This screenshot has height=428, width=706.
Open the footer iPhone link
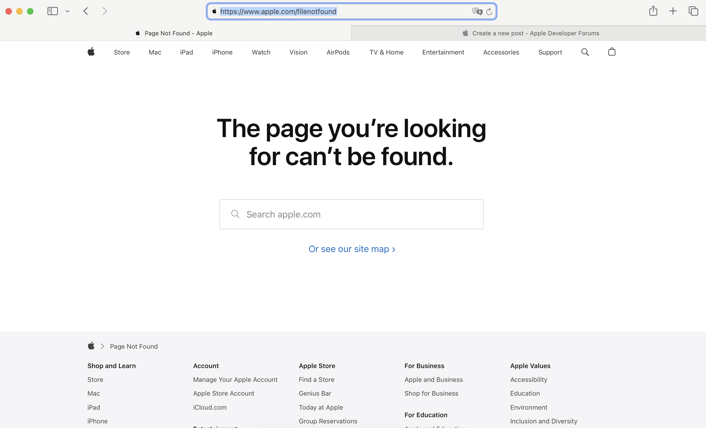[x=97, y=421]
